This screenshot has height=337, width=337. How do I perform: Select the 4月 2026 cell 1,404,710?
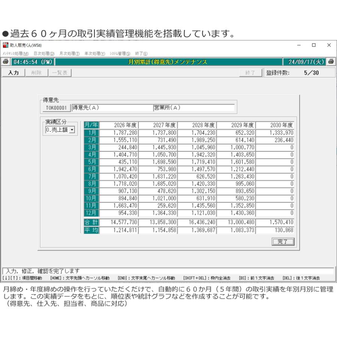119,155
